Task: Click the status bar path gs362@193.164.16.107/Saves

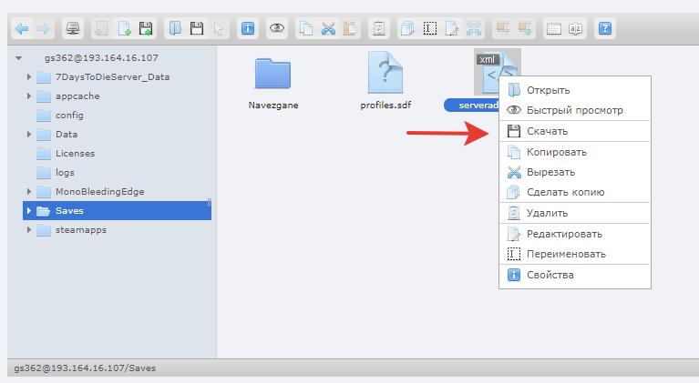Action: [x=85, y=368]
